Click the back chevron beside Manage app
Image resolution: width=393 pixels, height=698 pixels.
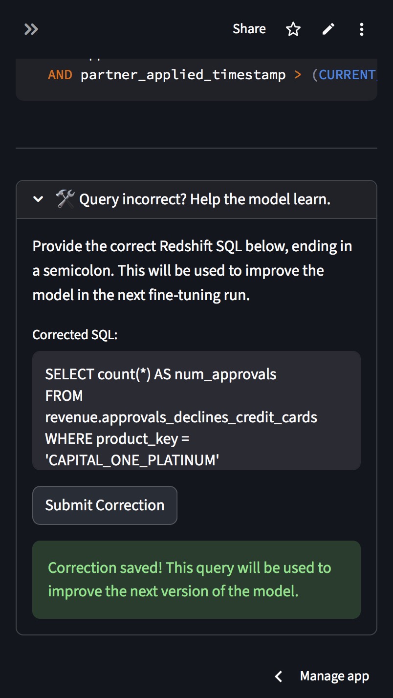pyautogui.click(x=278, y=676)
